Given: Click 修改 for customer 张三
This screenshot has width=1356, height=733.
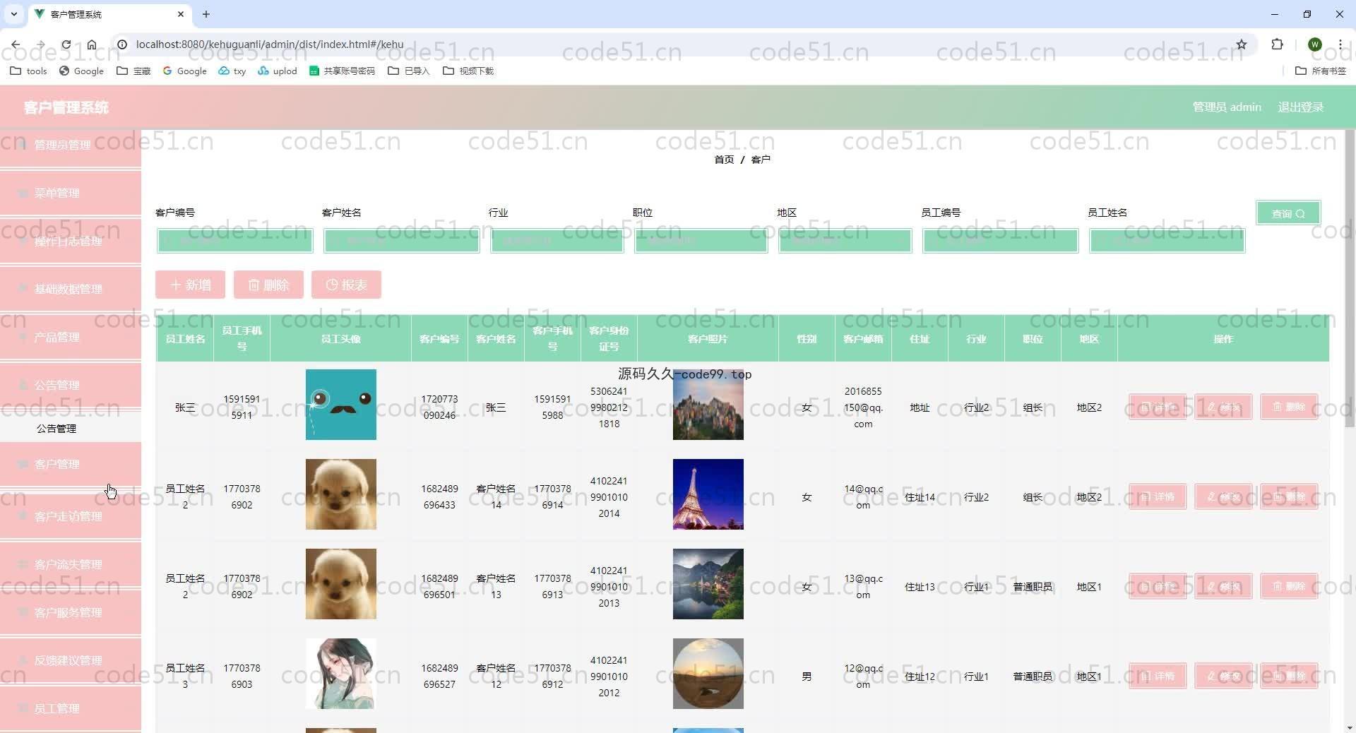Looking at the screenshot, I should pos(1223,407).
